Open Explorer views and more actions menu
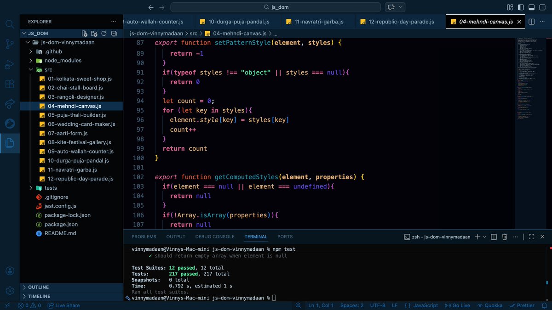The width and height of the screenshot is (552, 310). tap(114, 22)
